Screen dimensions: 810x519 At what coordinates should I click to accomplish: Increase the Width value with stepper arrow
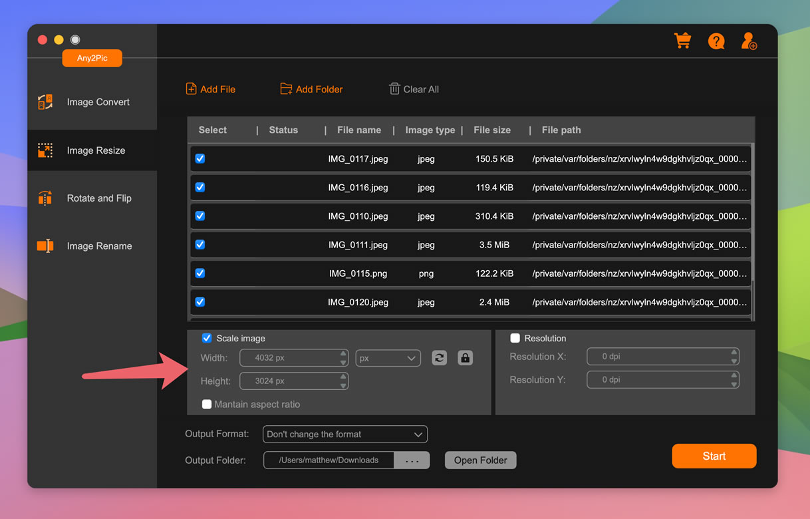click(343, 354)
